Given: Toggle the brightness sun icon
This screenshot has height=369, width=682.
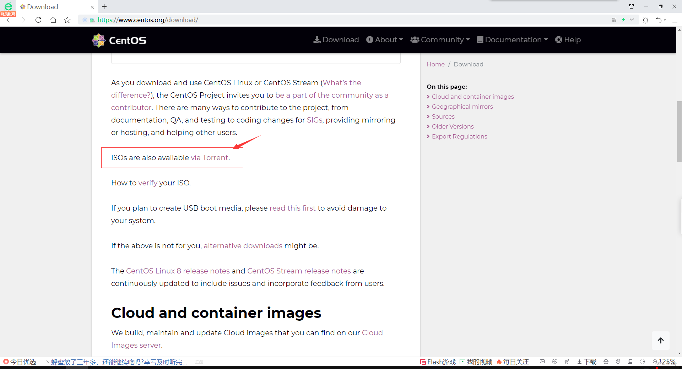Looking at the screenshot, I should click(x=646, y=20).
